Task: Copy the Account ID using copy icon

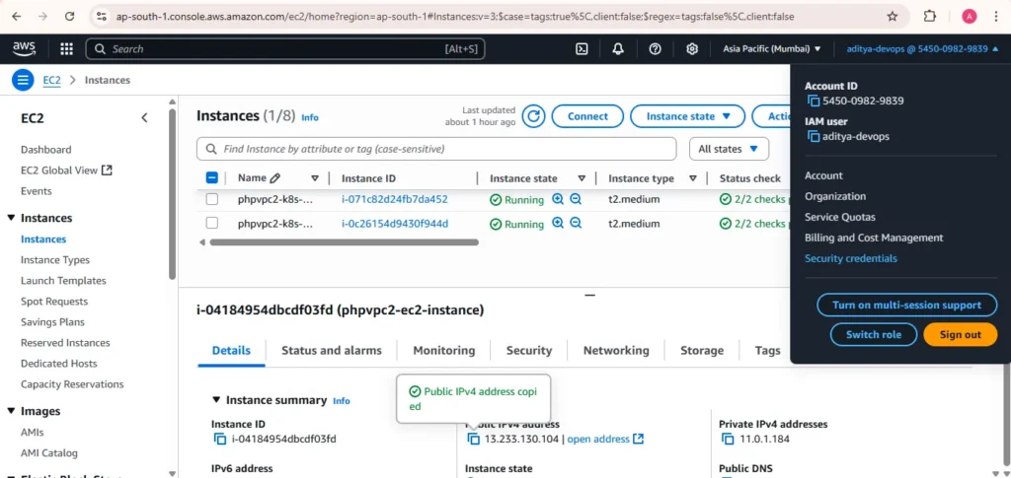Action: pos(814,101)
